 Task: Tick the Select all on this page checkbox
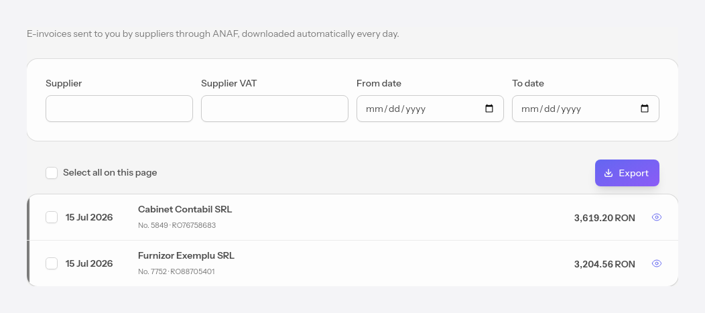(52, 173)
